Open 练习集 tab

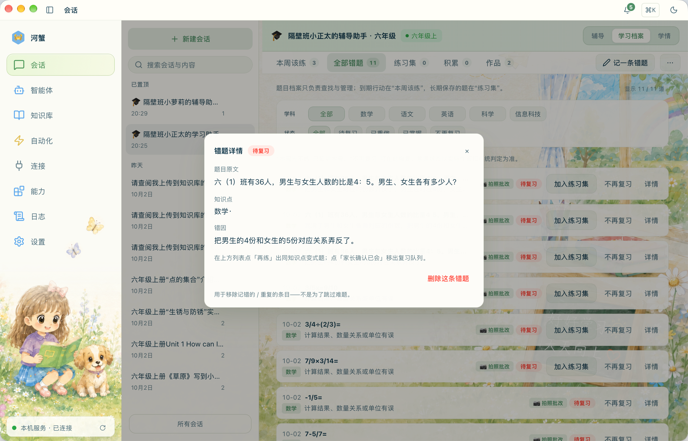(411, 63)
